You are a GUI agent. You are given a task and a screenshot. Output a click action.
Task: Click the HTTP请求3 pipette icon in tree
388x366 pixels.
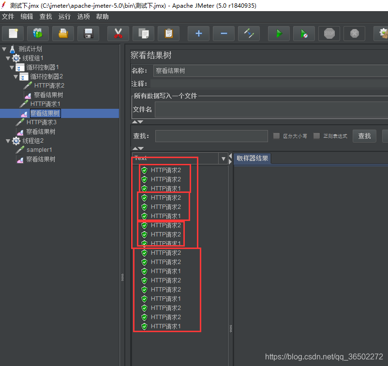20,122
